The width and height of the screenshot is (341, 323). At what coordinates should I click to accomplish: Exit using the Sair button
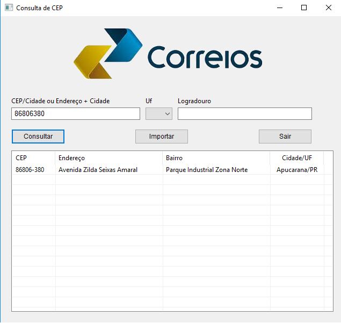click(285, 137)
